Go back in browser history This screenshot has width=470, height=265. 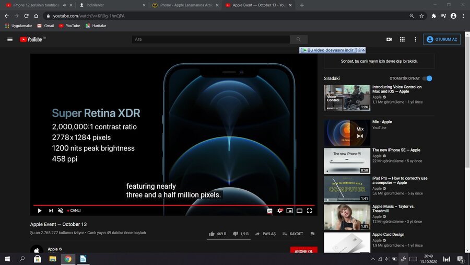pos(7,16)
